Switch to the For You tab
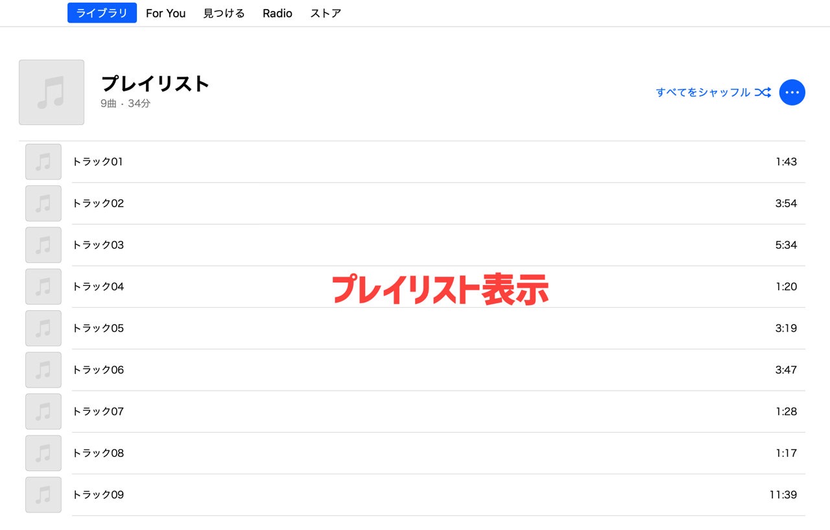The height and width of the screenshot is (530, 830). (x=165, y=13)
